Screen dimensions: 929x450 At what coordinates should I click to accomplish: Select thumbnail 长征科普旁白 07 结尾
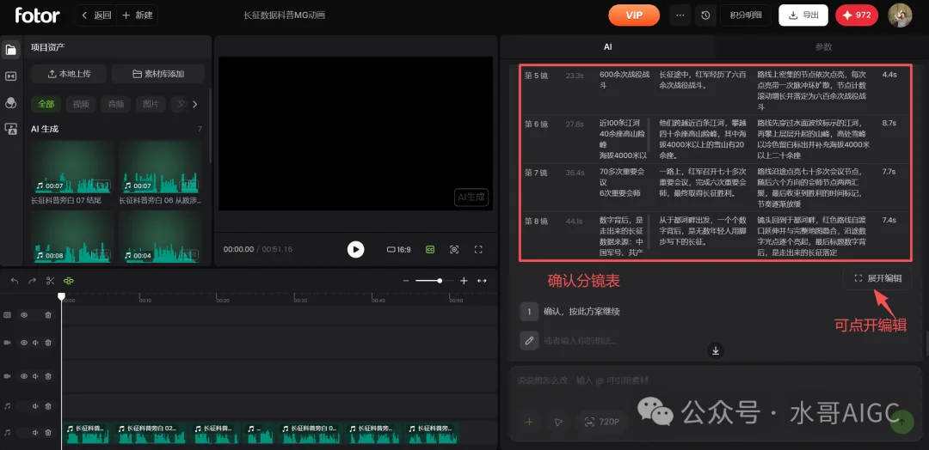coord(71,167)
